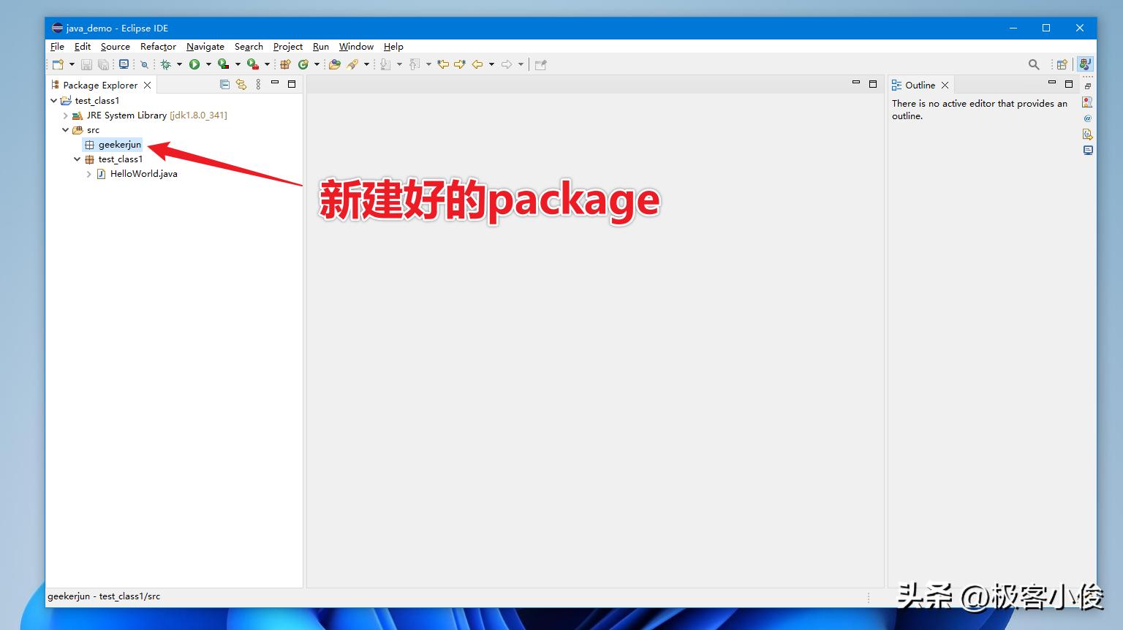Toggle Link with Editor in Package Explorer
Viewport: 1123px width, 630px height.
point(241,84)
